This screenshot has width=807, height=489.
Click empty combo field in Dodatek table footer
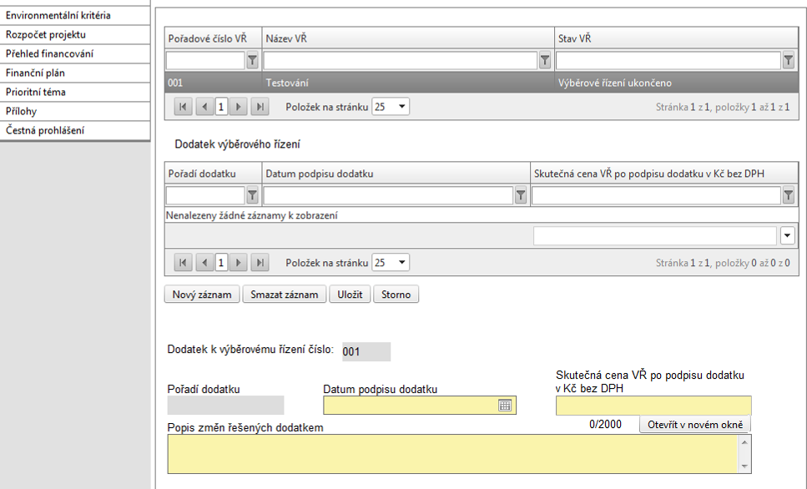point(655,236)
